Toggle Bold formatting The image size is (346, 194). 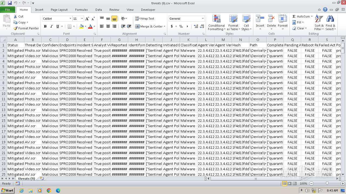45,26
